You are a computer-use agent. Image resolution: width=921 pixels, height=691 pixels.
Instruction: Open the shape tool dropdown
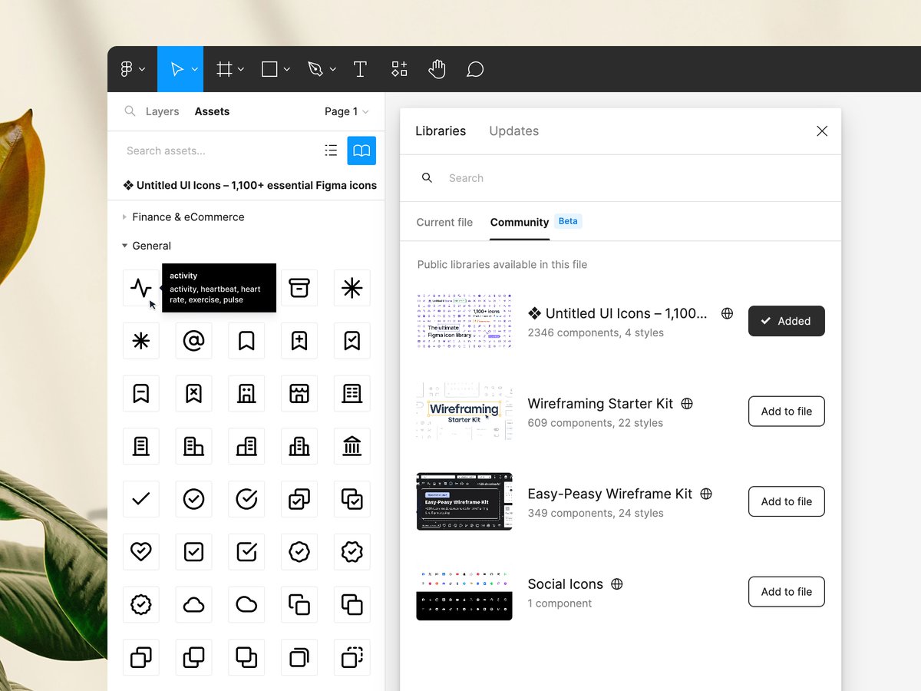click(x=287, y=68)
